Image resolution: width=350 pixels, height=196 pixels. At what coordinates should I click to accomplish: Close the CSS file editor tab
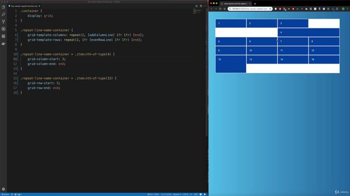(39, 6)
